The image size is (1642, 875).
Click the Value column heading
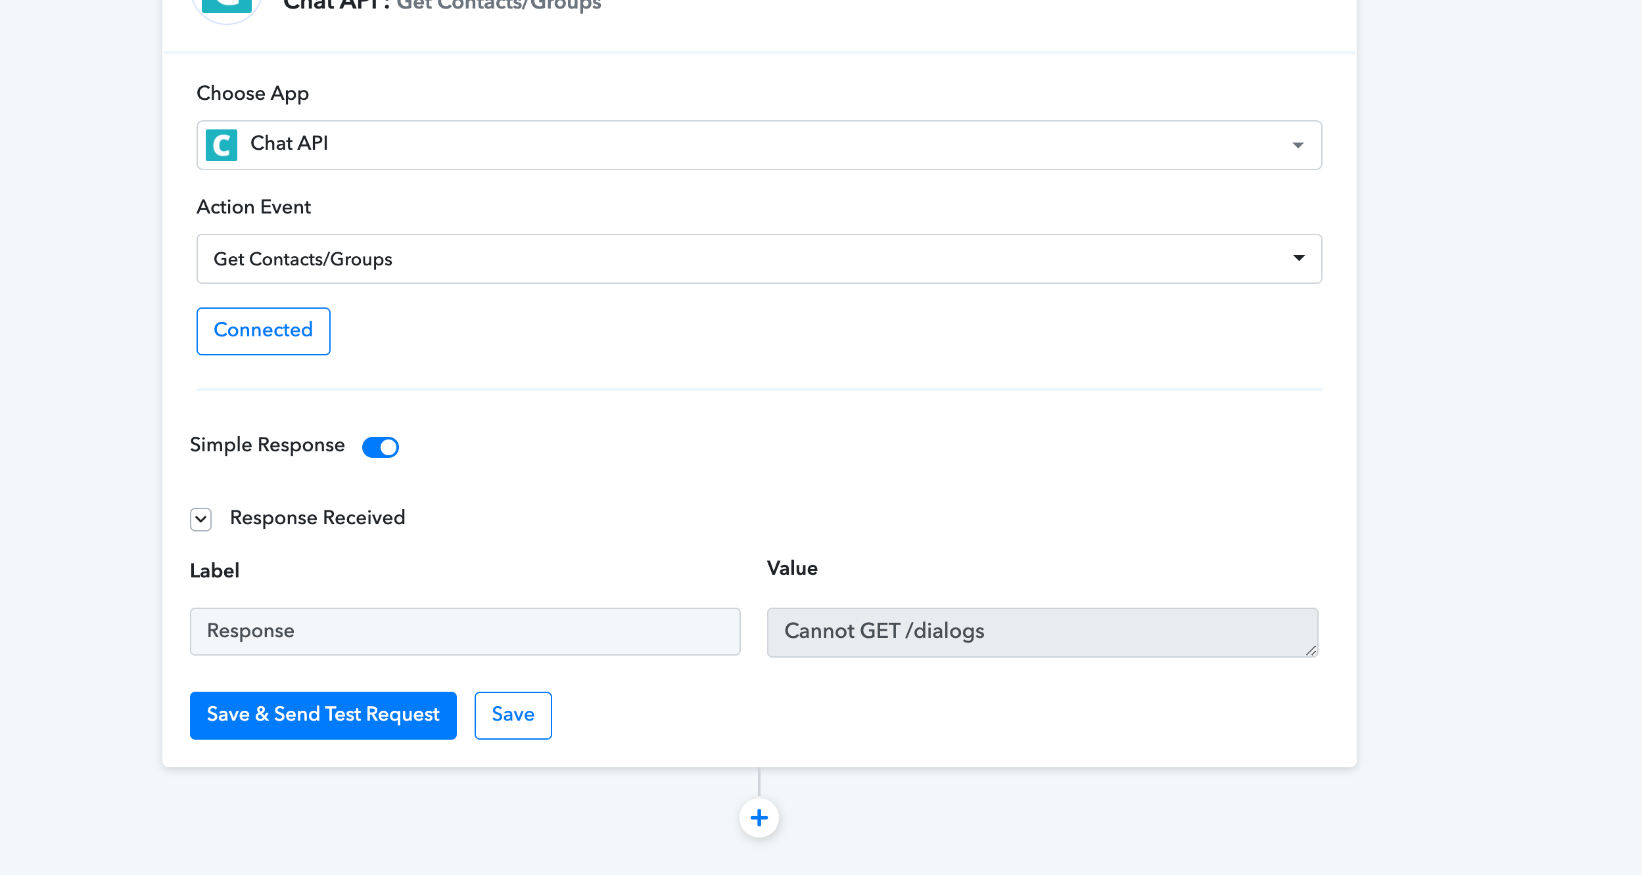click(x=792, y=568)
